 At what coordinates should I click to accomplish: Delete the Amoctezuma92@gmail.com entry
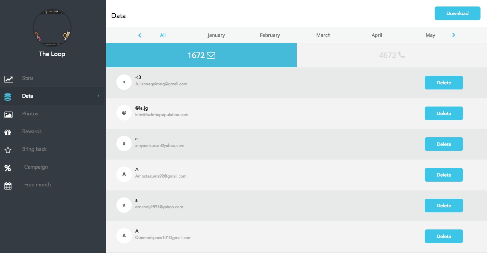tap(444, 175)
